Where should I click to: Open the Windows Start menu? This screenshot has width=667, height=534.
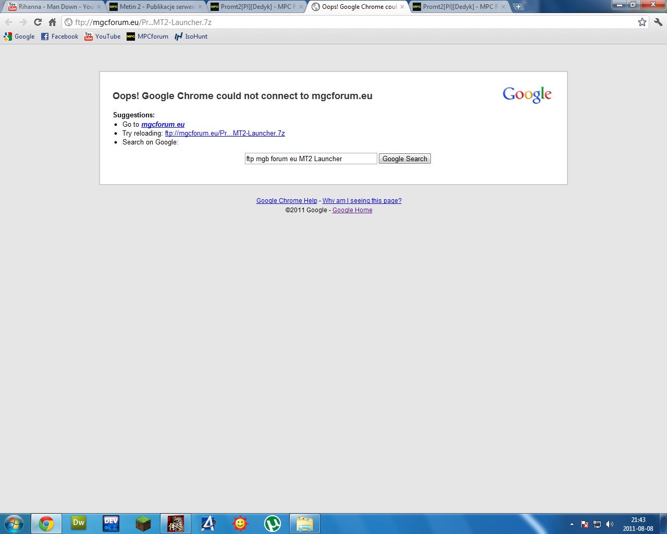tap(14, 524)
